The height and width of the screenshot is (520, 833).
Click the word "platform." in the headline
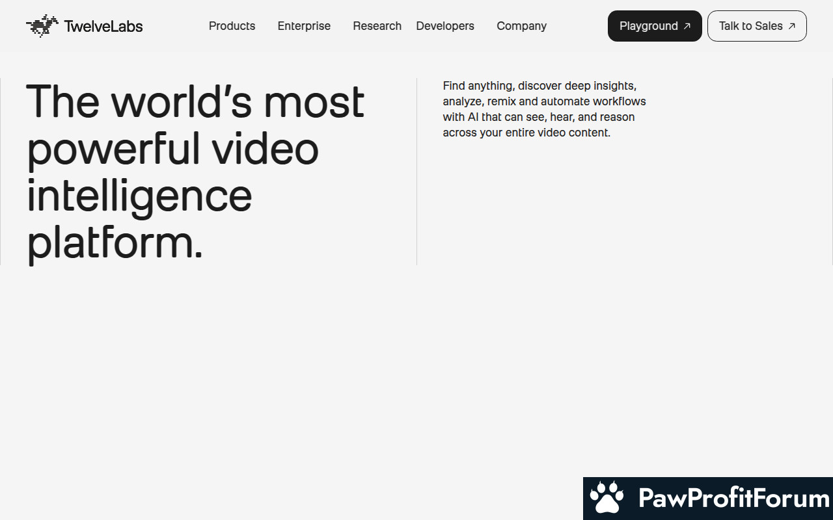pos(115,242)
